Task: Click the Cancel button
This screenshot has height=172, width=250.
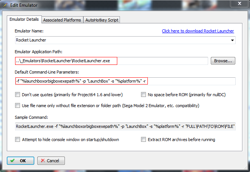Action: pos(51,161)
